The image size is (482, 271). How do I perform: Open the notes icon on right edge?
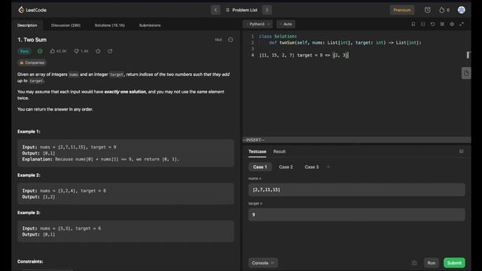[x=466, y=73]
